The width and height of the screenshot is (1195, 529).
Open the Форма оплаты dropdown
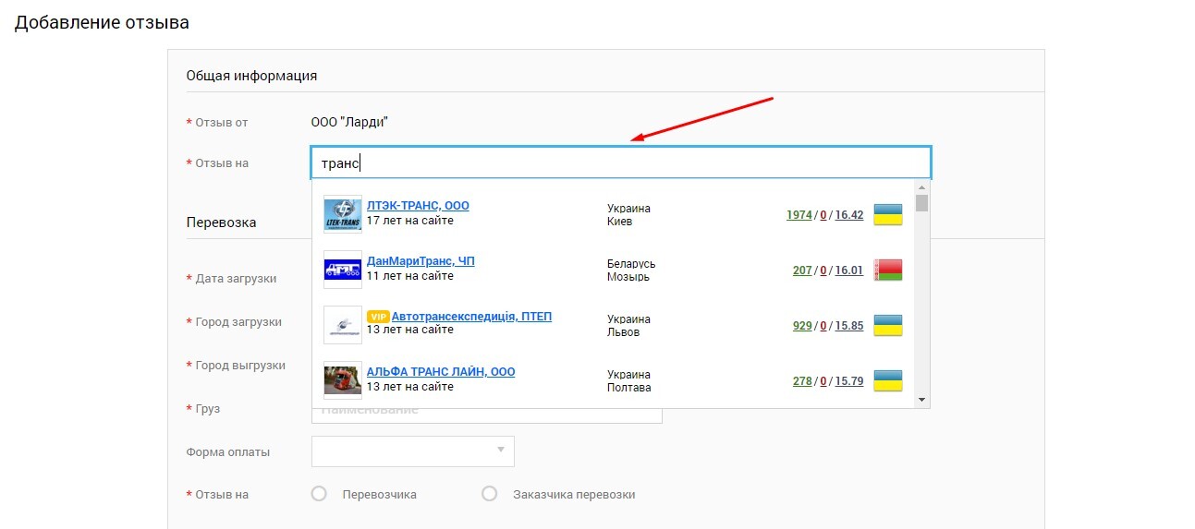tap(413, 451)
